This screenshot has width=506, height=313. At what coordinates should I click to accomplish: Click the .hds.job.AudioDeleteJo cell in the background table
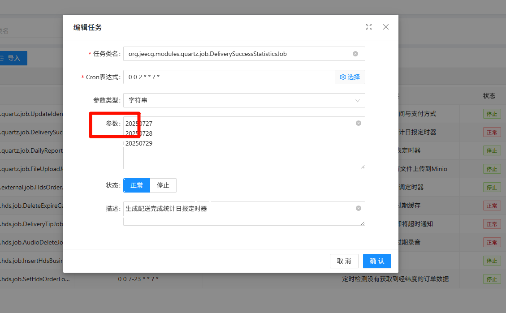coord(32,242)
